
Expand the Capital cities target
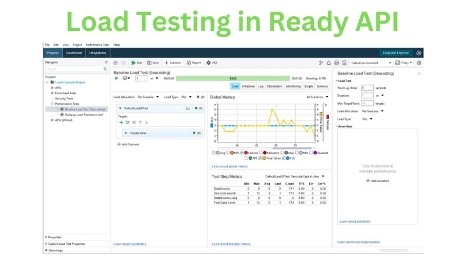(126, 133)
